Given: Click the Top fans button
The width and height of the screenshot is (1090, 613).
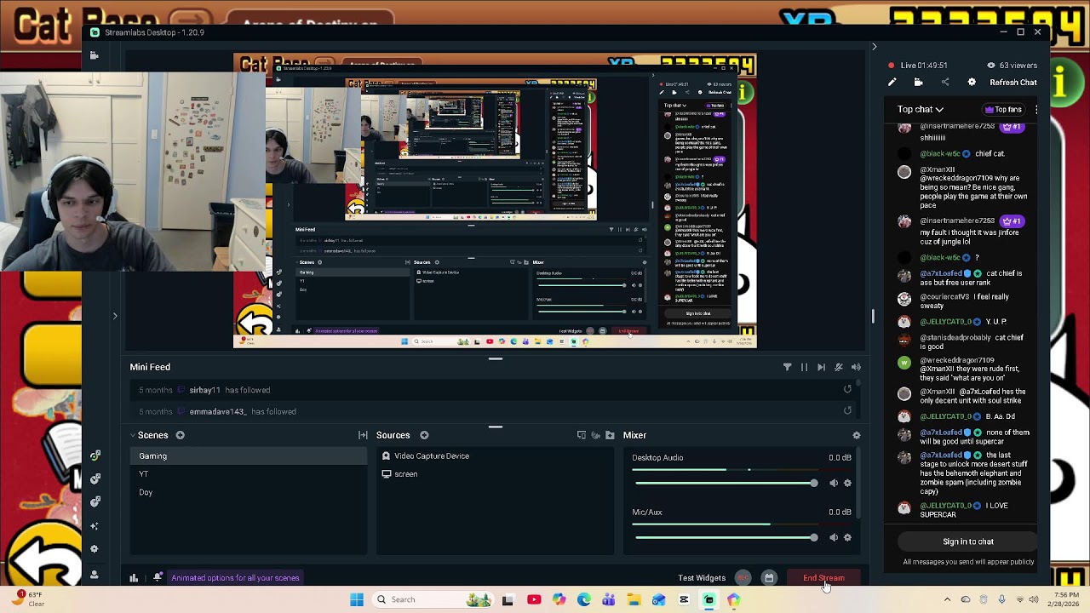Looking at the screenshot, I should point(1003,109).
